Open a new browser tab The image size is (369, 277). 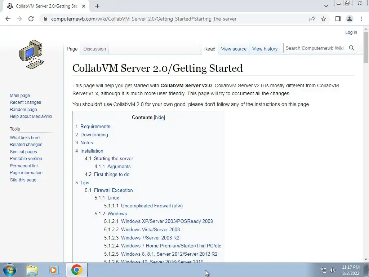97,6
